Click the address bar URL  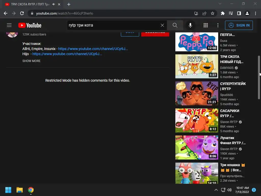click(x=64, y=13)
